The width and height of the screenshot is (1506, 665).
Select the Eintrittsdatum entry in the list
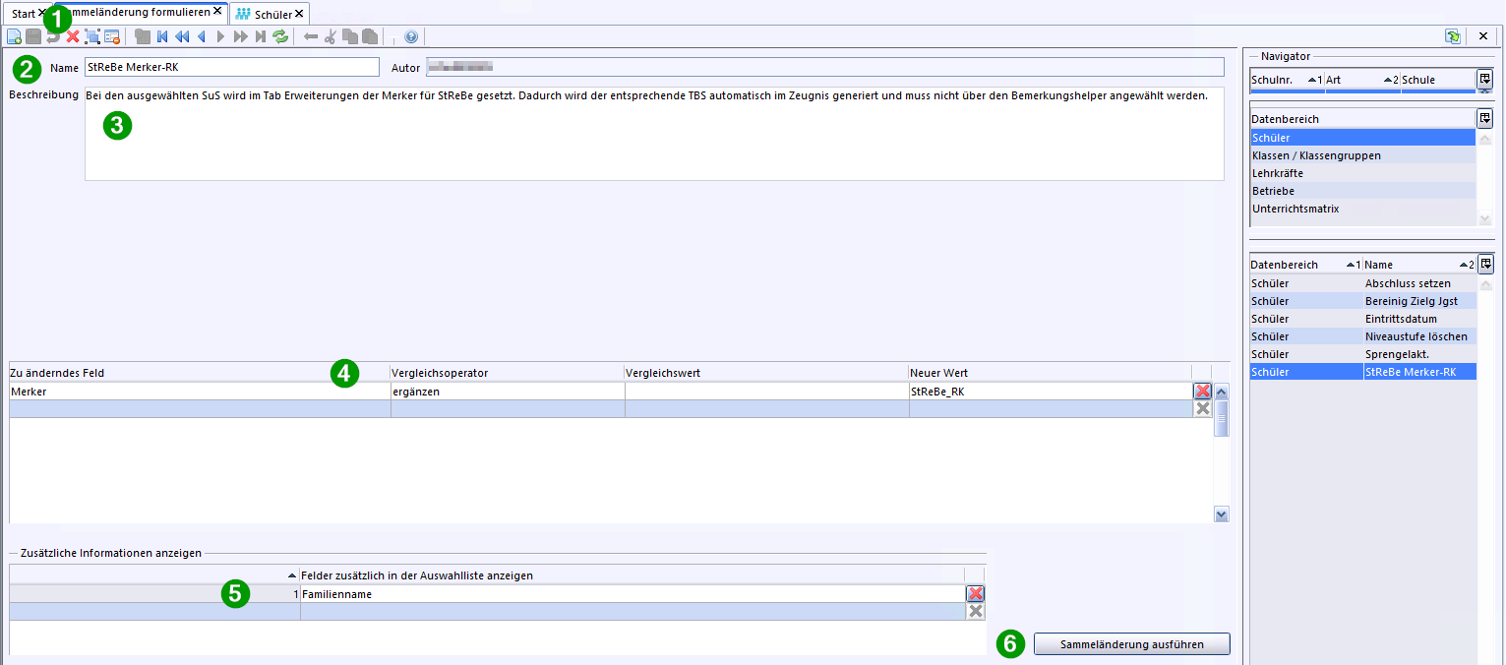1401,319
